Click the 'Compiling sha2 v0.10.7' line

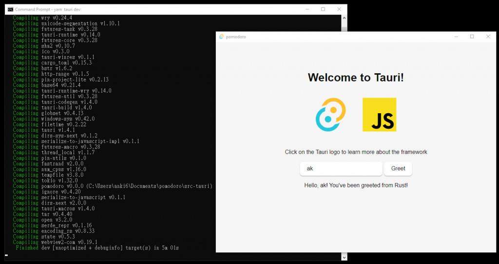pyautogui.click(x=44, y=46)
